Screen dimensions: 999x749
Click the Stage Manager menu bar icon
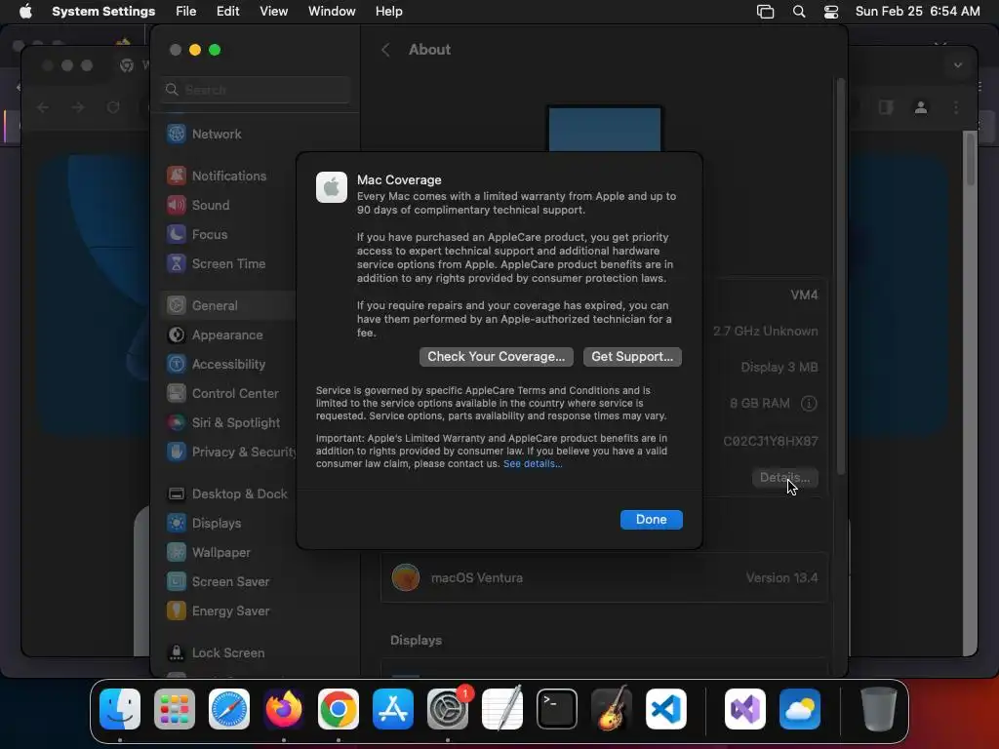click(765, 12)
